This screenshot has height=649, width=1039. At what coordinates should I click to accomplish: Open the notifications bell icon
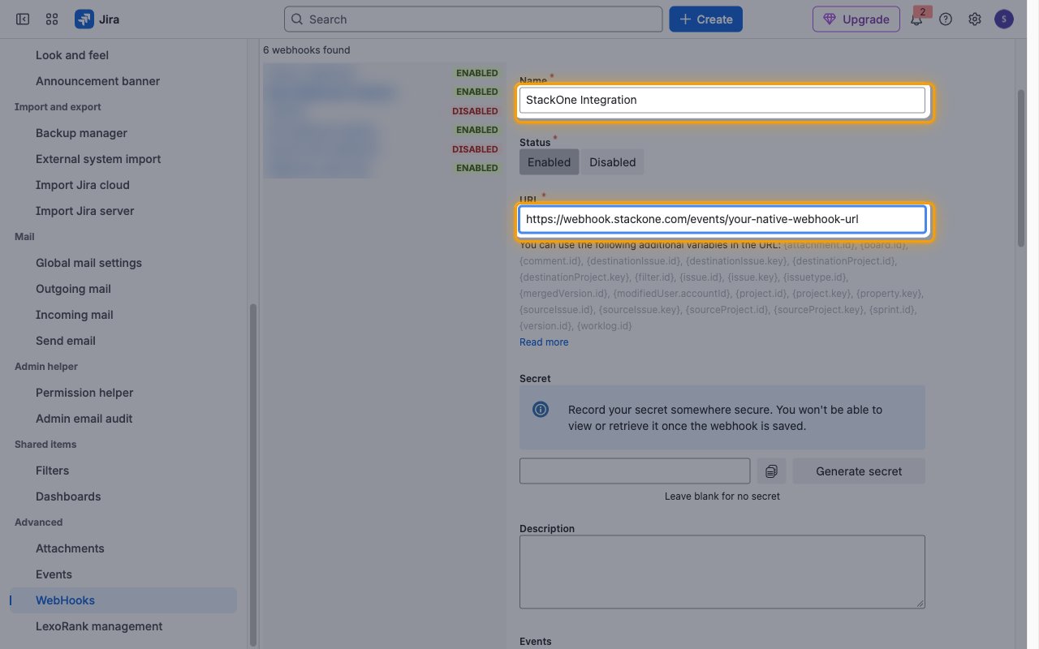click(x=916, y=19)
